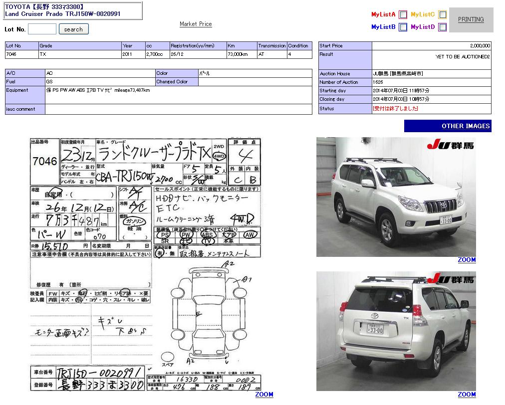The height and width of the screenshot is (405, 505).
Task: Click the purple MyListD label
Action: tap(423, 27)
